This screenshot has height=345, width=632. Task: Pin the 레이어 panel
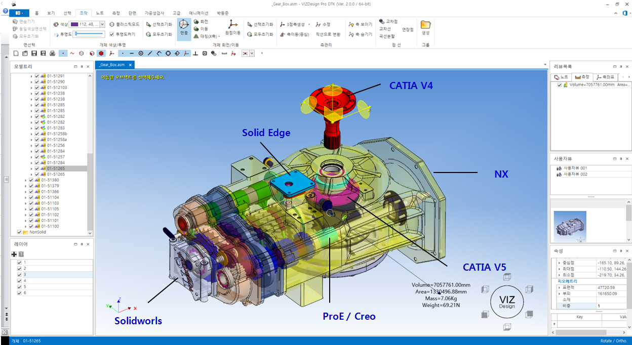point(82,243)
